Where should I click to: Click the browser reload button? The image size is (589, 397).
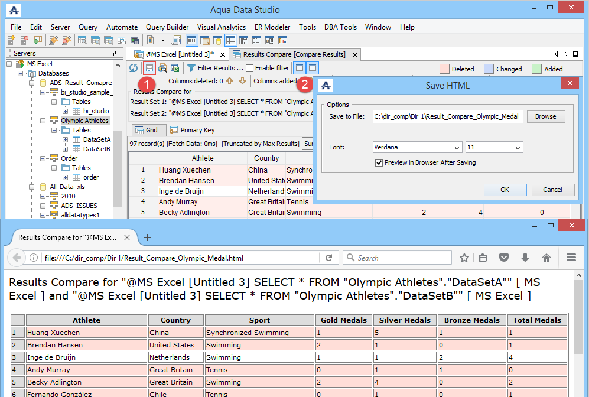pos(328,258)
